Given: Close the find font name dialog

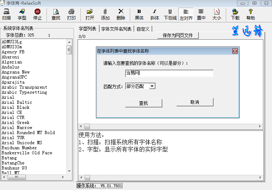Looking at the screenshot, I should click(x=235, y=51).
